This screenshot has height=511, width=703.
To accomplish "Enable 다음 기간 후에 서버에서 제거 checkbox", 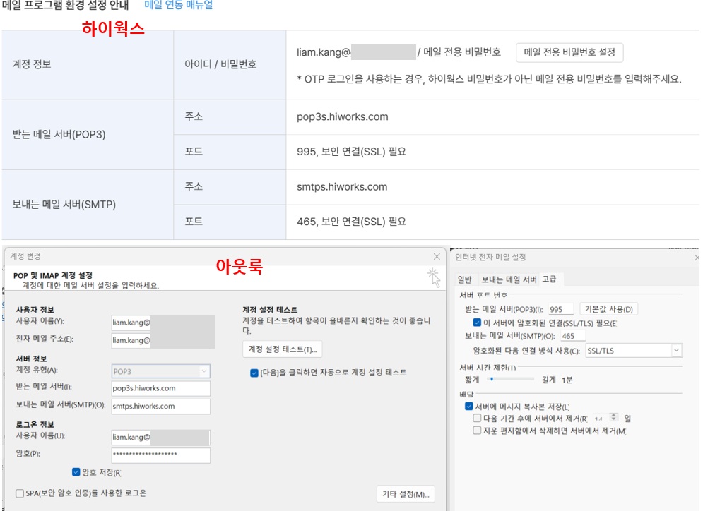I will tap(477, 418).
